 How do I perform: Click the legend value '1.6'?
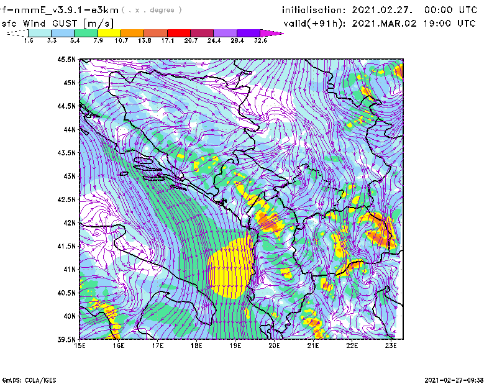coord(29,40)
